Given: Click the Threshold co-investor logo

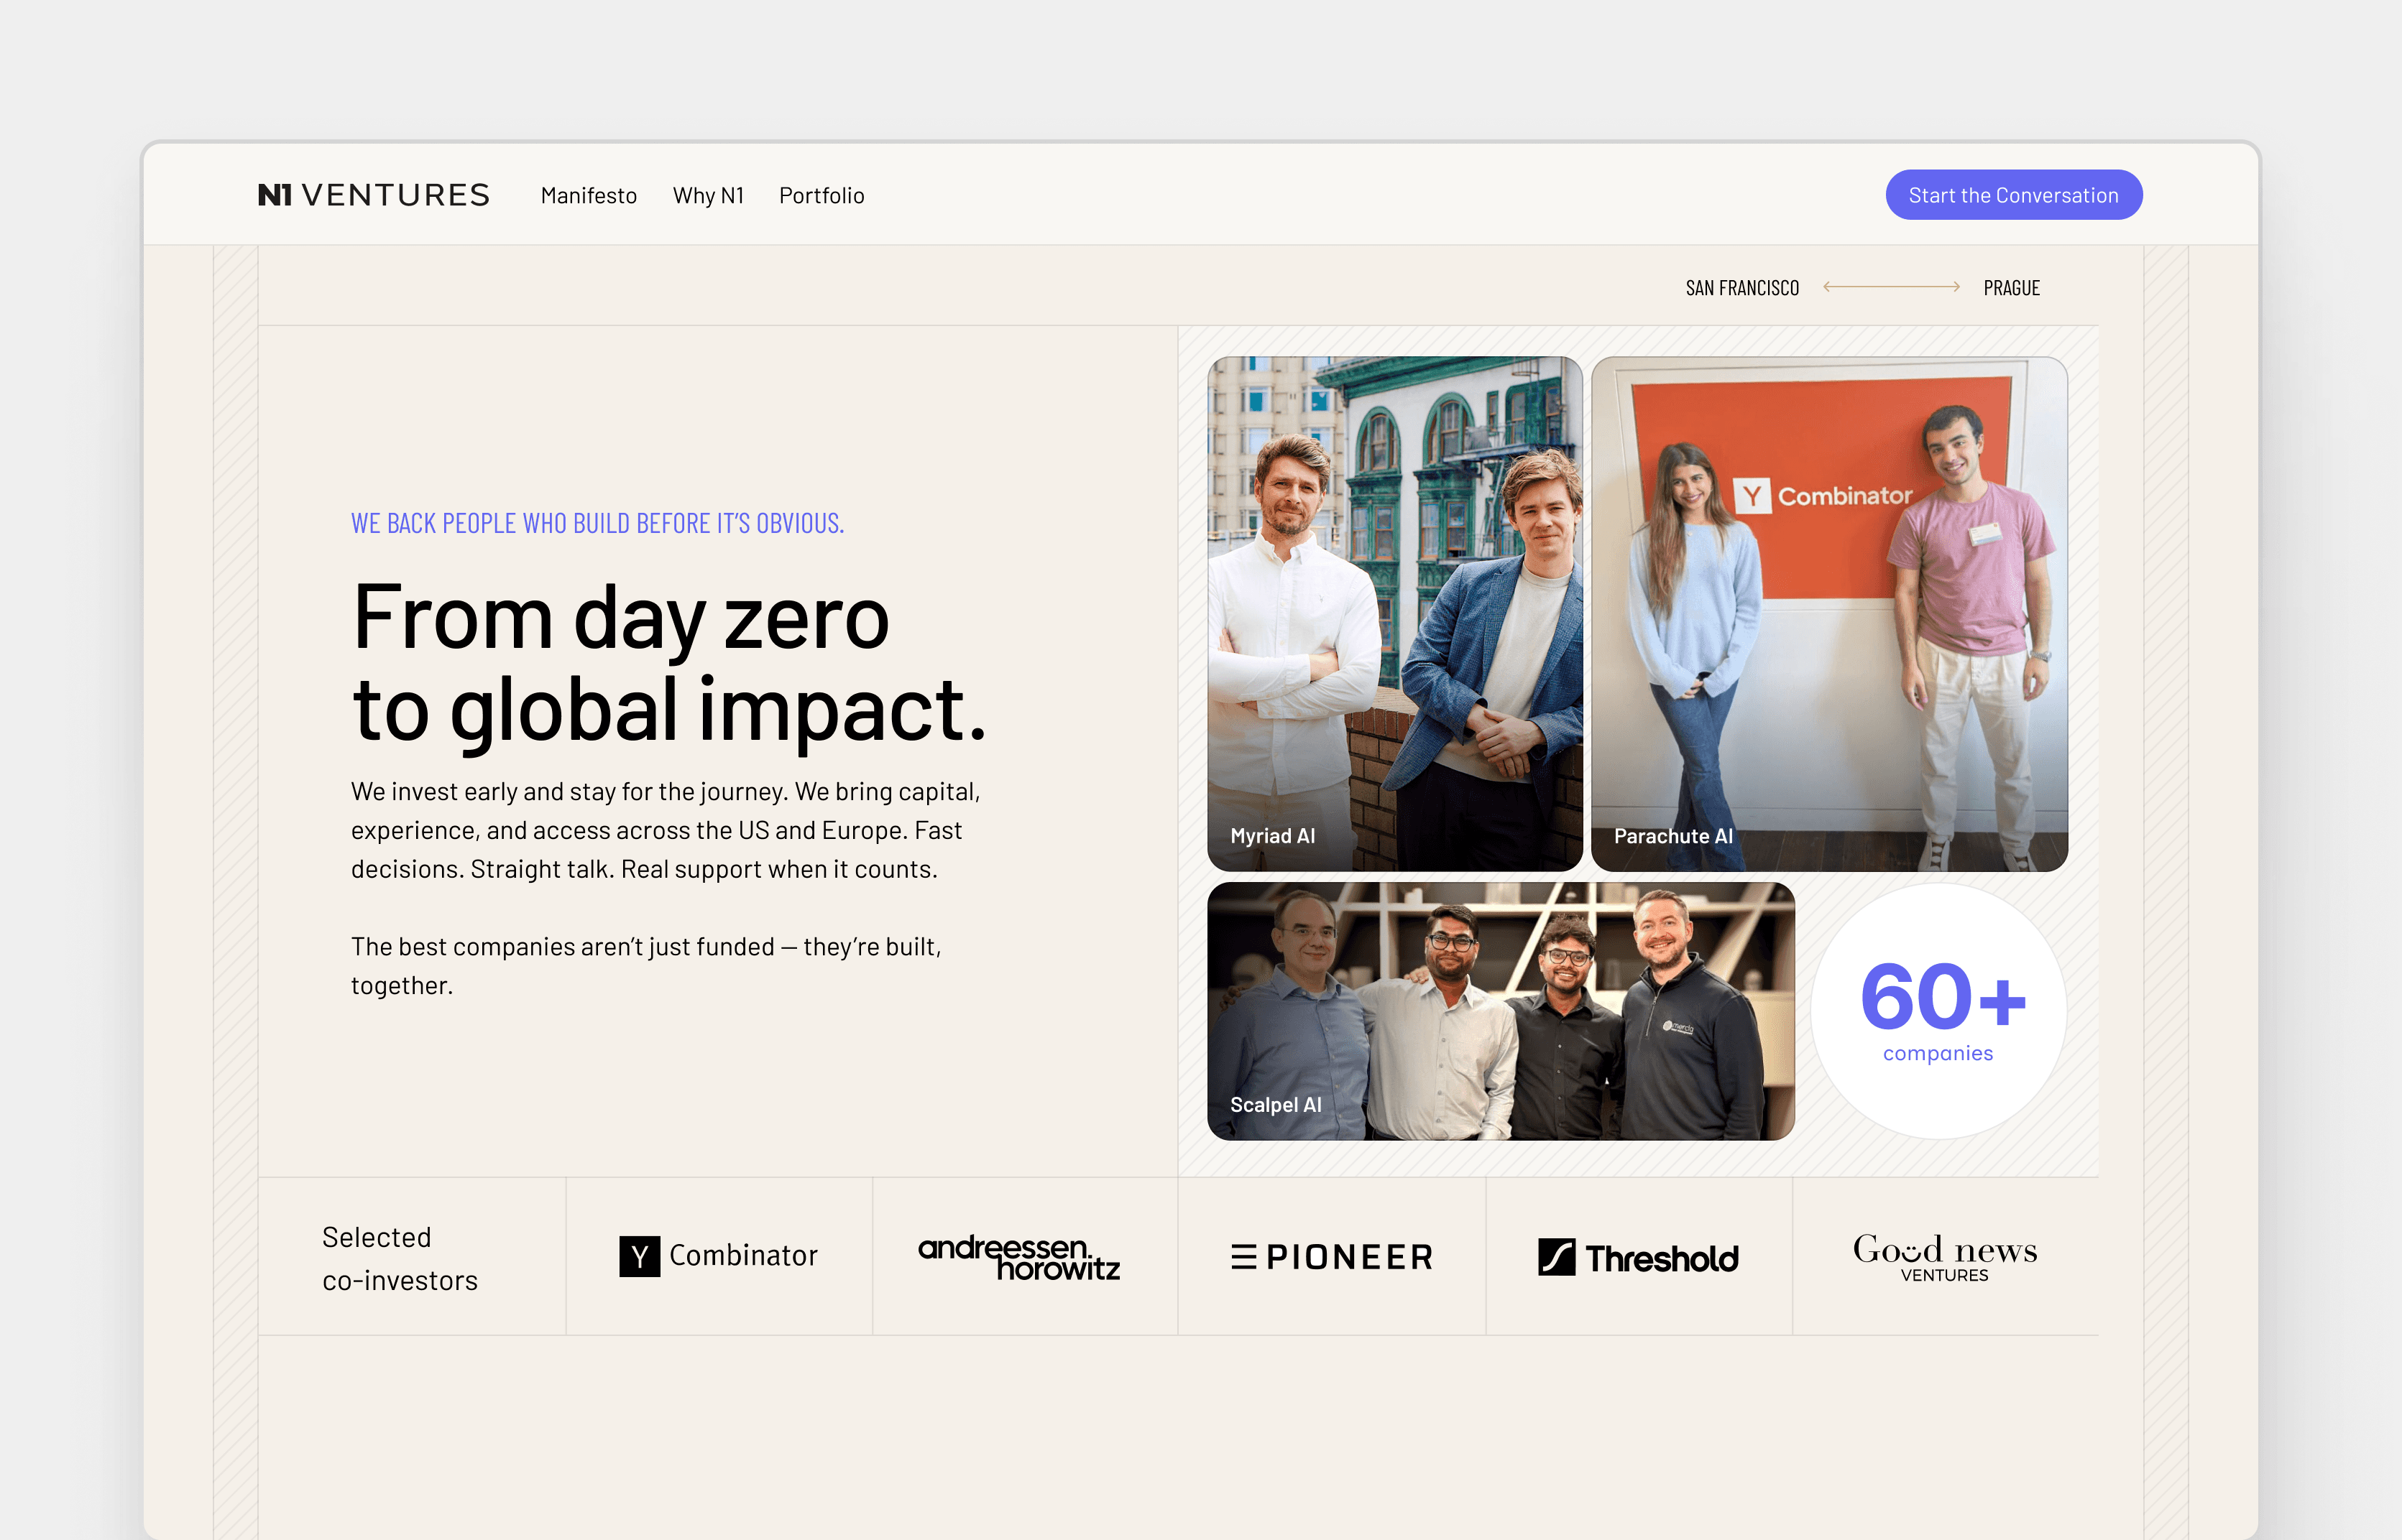Looking at the screenshot, I should point(1638,1257).
